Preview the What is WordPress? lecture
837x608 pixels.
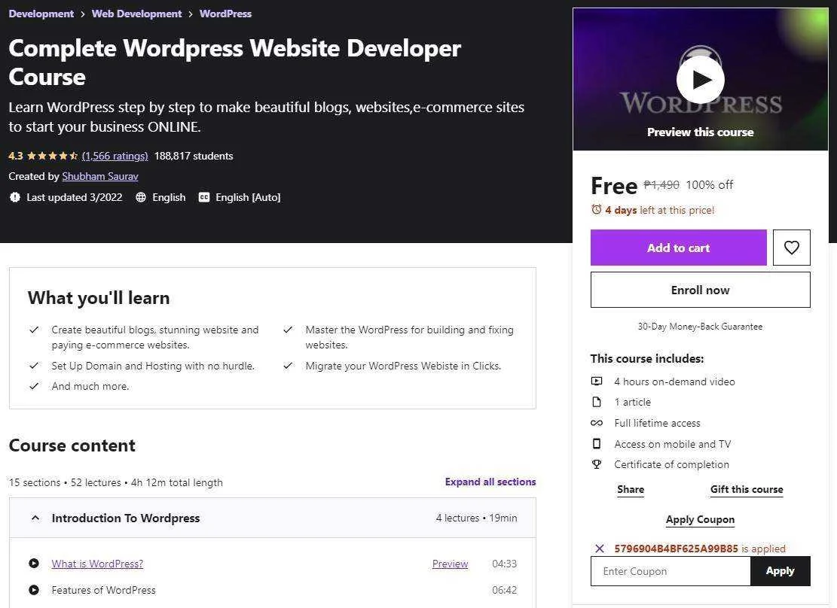coord(450,563)
